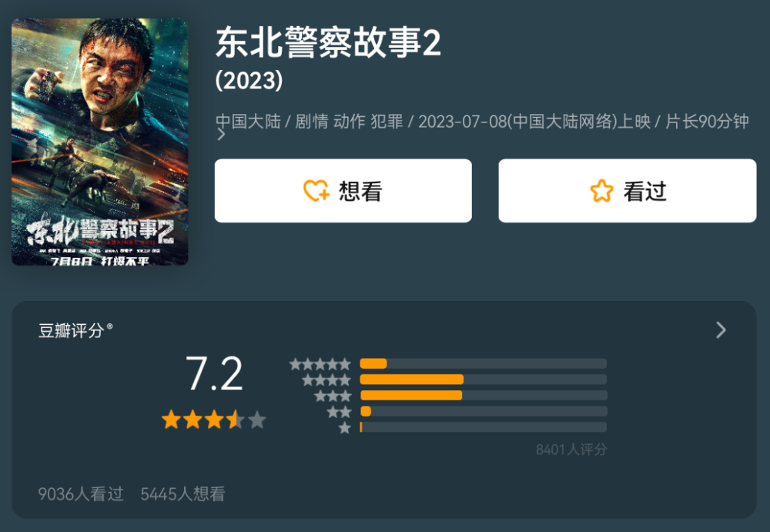Click the heart-plus icon on 想看

point(316,191)
